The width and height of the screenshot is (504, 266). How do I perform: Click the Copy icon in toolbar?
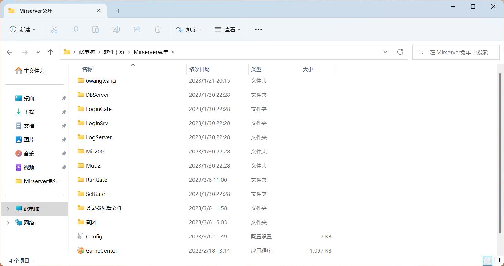75,29
